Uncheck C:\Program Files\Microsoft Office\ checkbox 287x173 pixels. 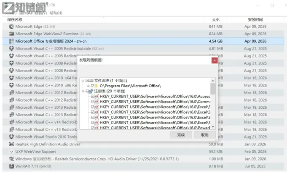tap(93, 86)
